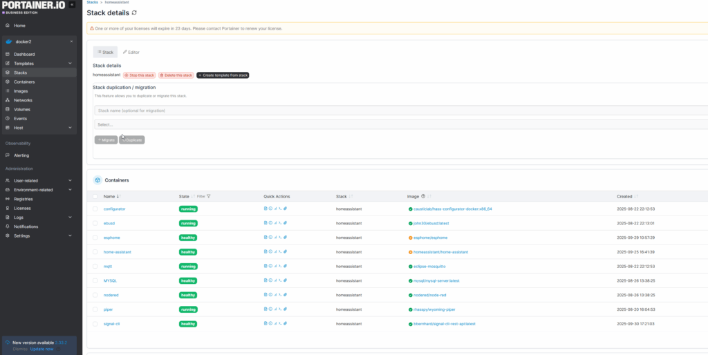The image size is (708, 355).
Task: Select the checkbox for the nodered container
Action: (x=95, y=295)
